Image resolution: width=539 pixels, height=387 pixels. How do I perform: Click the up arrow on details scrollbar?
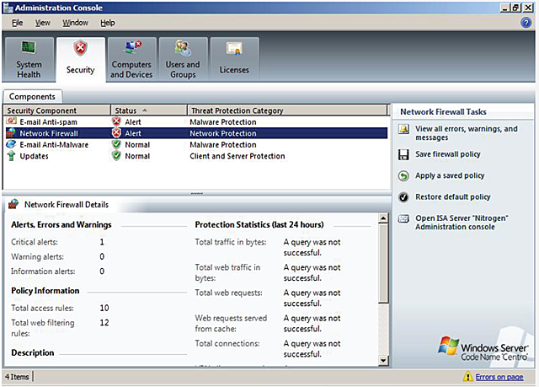383,218
